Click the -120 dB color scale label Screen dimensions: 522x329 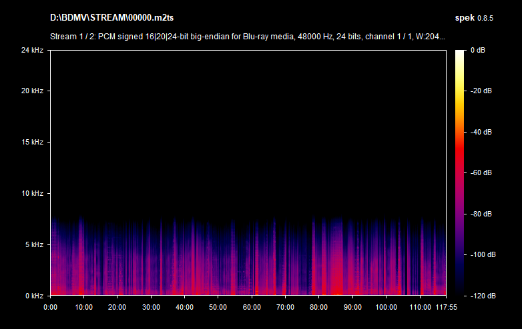tap(481, 295)
